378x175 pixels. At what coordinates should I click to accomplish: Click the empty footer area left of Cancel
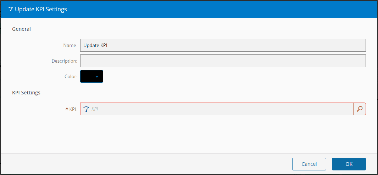point(142,164)
